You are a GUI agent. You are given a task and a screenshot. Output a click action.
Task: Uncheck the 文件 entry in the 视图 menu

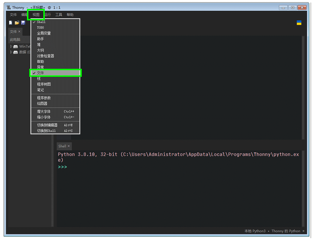pyautogui.click(x=55, y=73)
